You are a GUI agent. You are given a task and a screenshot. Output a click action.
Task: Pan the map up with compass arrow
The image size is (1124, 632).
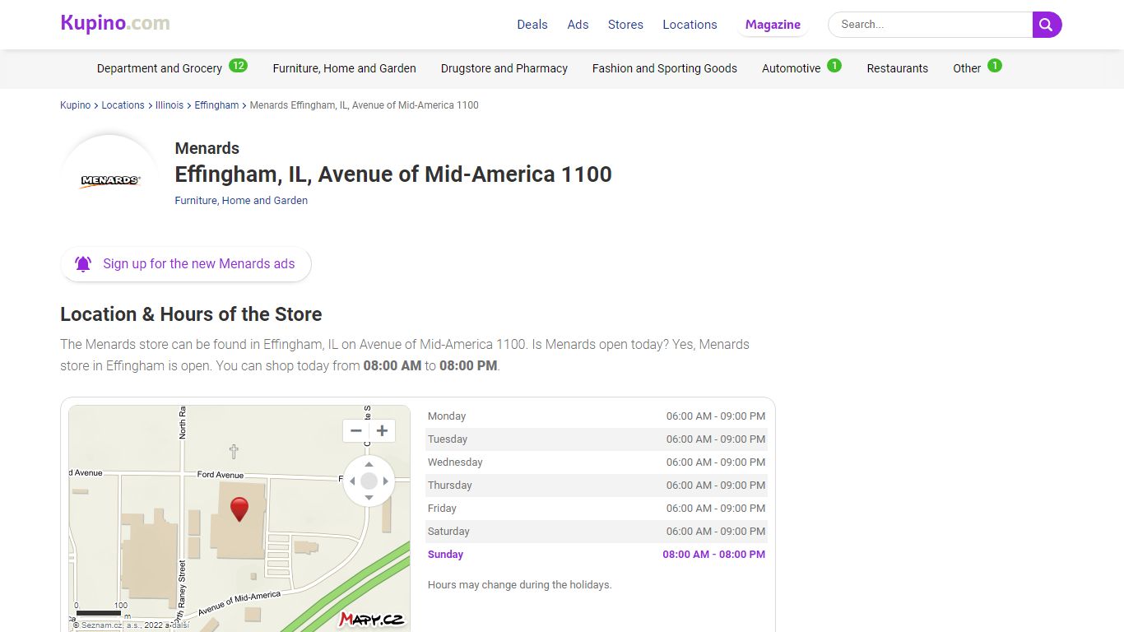[x=369, y=465]
